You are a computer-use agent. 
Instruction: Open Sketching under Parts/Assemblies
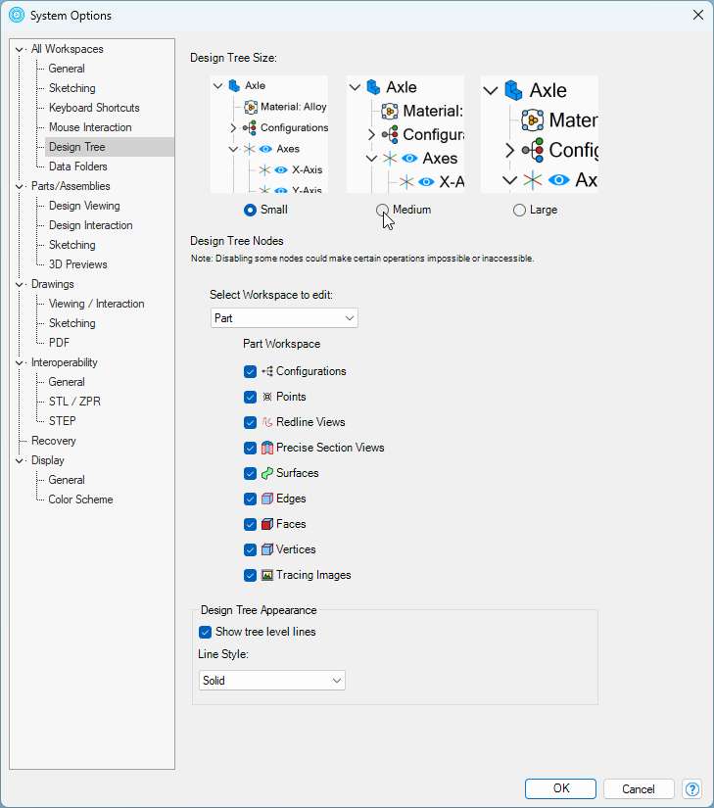pos(72,245)
